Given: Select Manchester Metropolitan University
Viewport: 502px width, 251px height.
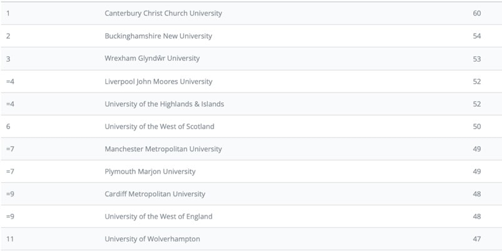Looking at the screenshot, I should [x=163, y=149].
